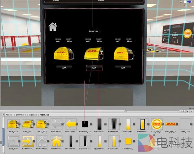Expand the BGBlack_32 sprite sub-assets arrow

pyautogui.click(x=92, y=124)
